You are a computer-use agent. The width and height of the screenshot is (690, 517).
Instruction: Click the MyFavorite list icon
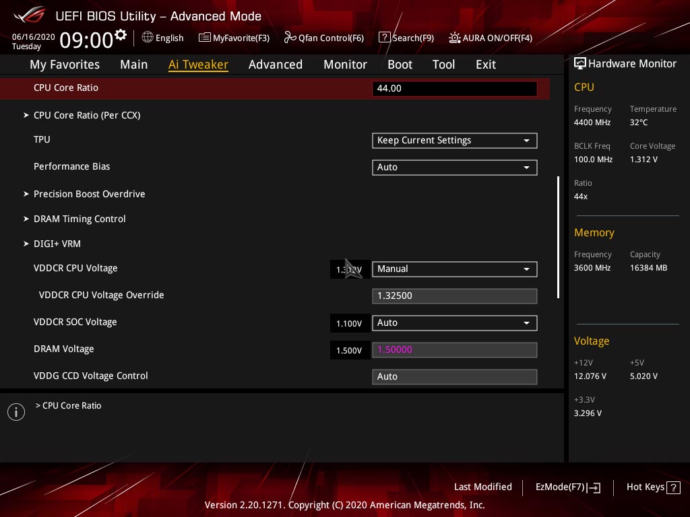point(204,38)
